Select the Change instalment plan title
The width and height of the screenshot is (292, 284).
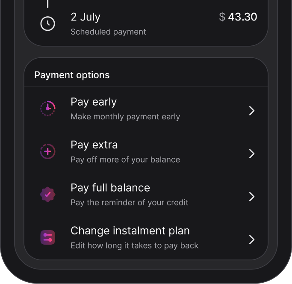click(x=130, y=231)
